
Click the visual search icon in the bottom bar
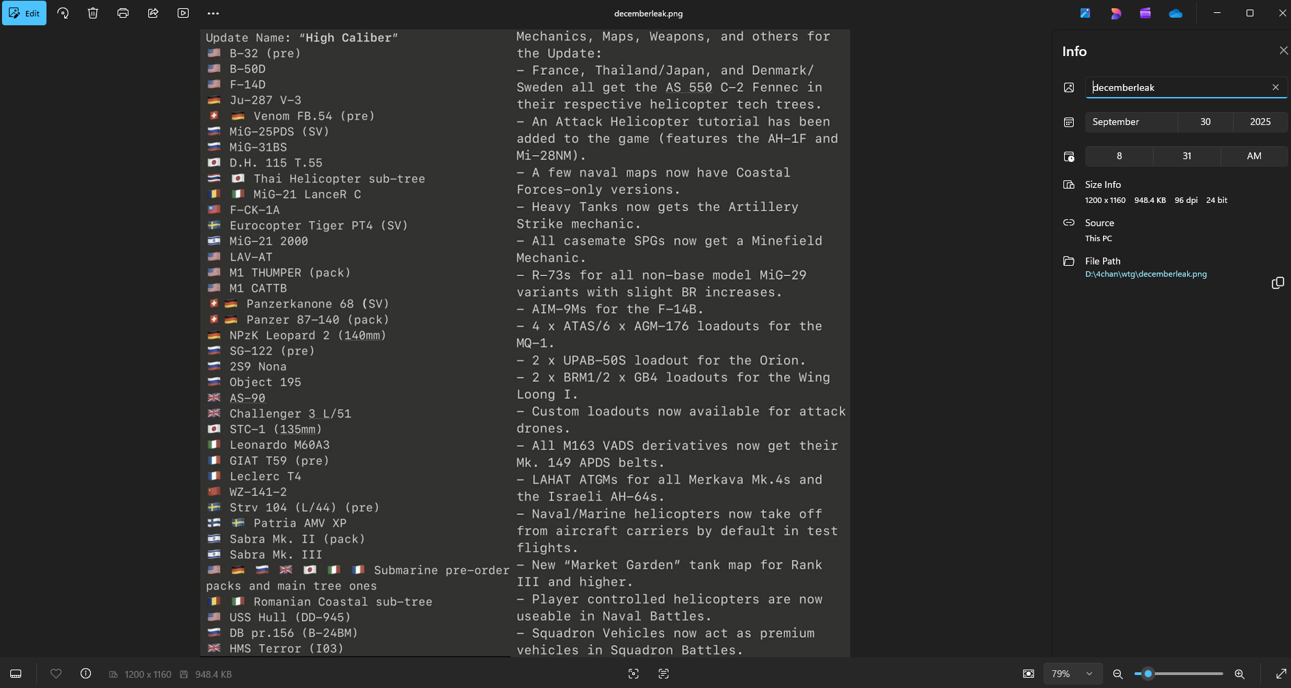pos(634,674)
